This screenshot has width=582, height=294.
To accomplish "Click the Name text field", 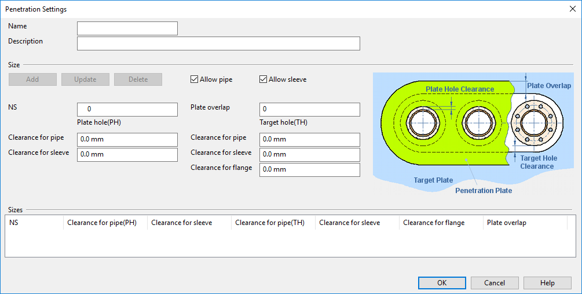I will pos(127,28).
